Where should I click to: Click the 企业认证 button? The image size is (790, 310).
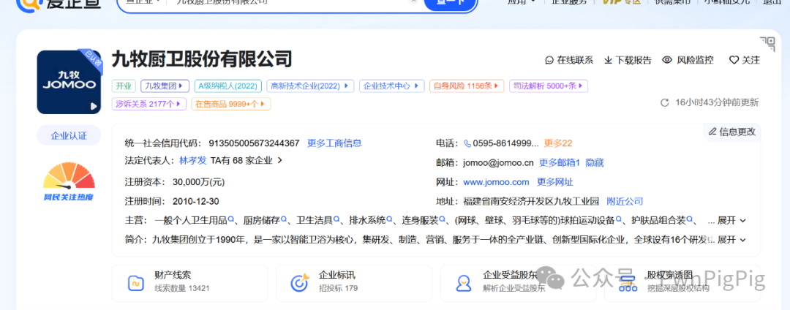coord(69,135)
